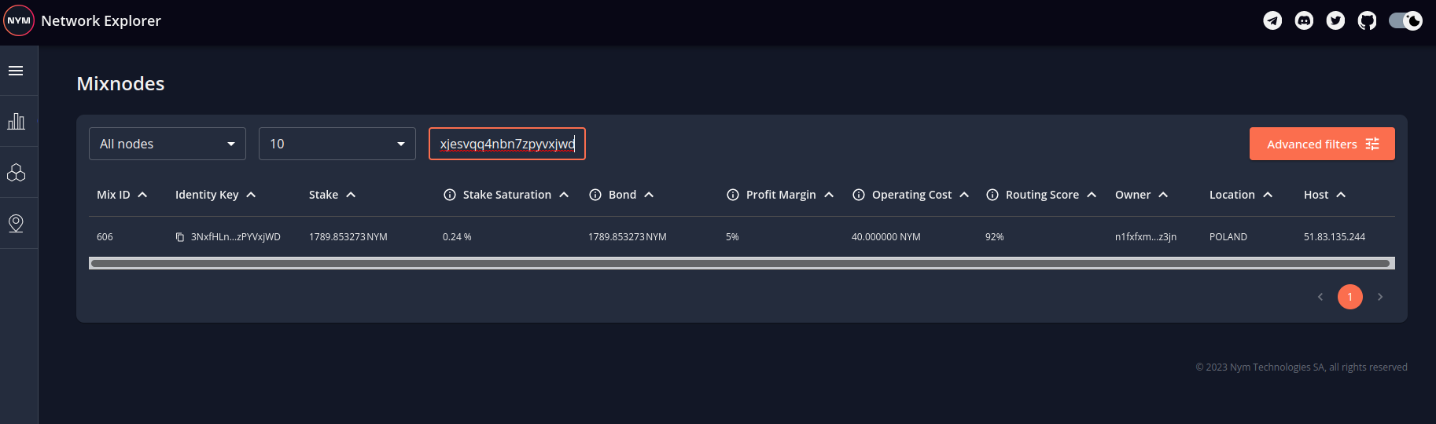Open the rows per page dropdown
Screen dimensions: 1436x424
(x=337, y=144)
